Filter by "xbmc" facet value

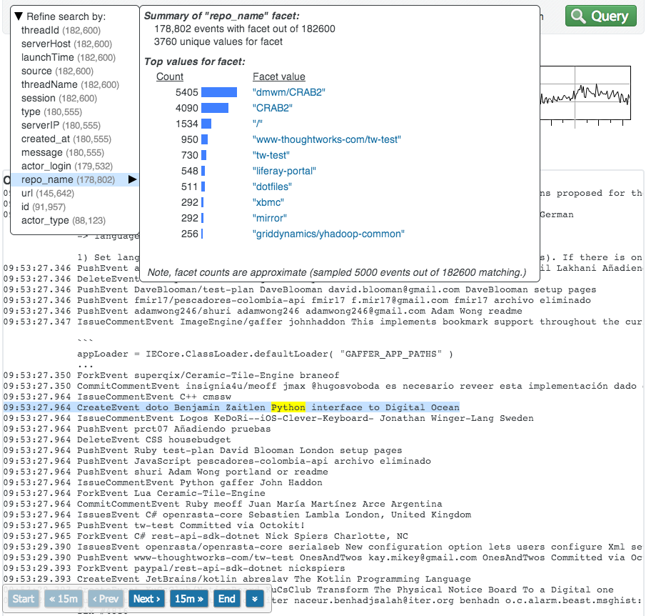pos(268,202)
